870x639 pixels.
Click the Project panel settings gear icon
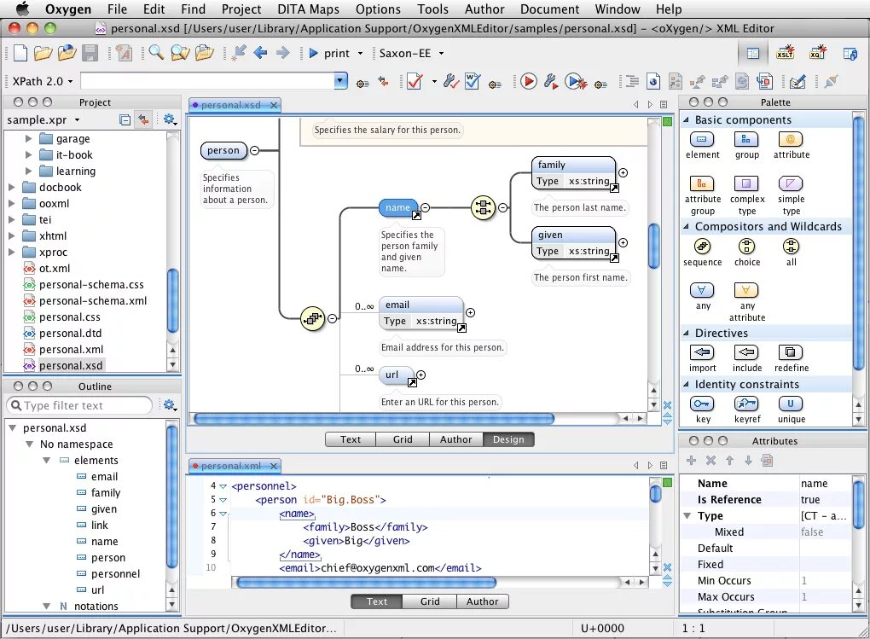point(170,119)
